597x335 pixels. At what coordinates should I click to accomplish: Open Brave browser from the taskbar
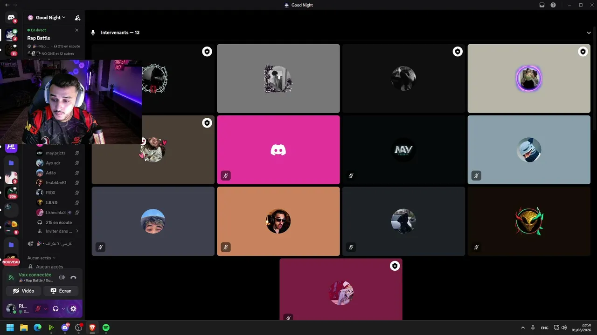(x=92, y=328)
